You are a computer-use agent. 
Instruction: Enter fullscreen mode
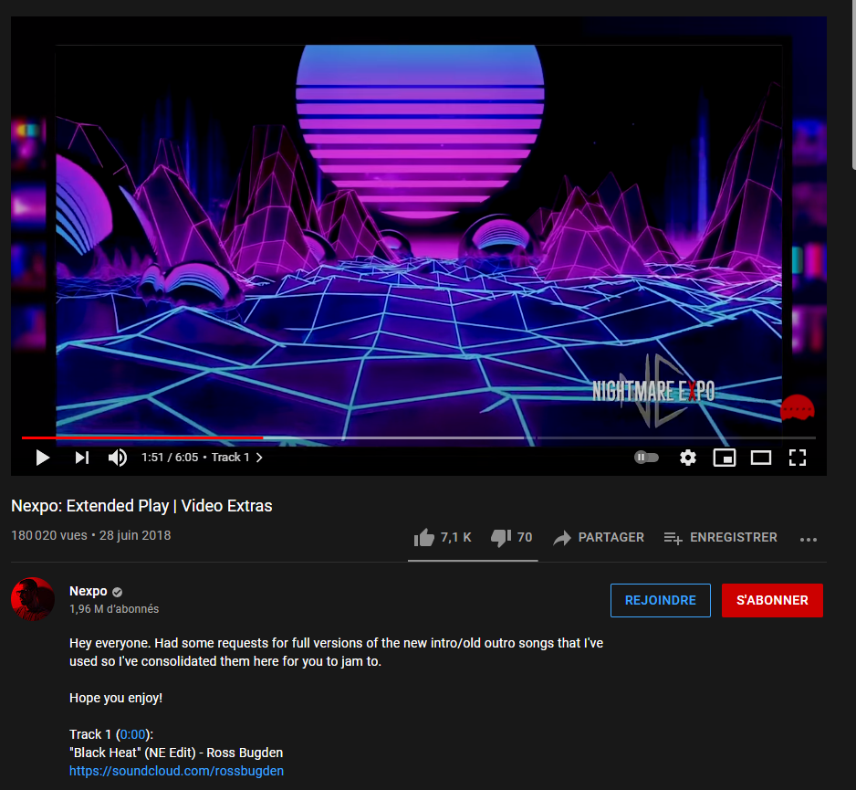[x=798, y=458]
